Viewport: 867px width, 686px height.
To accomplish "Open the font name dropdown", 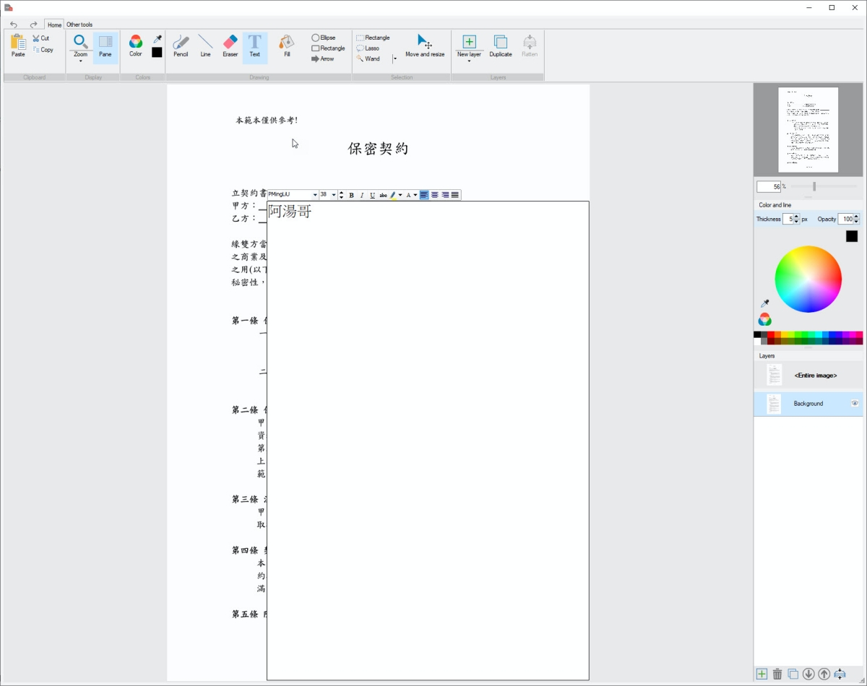I will point(315,195).
